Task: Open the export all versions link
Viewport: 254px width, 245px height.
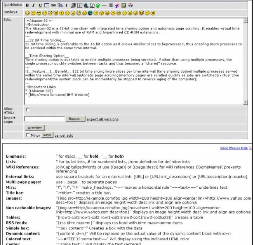Action: click(x=103, y=119)
